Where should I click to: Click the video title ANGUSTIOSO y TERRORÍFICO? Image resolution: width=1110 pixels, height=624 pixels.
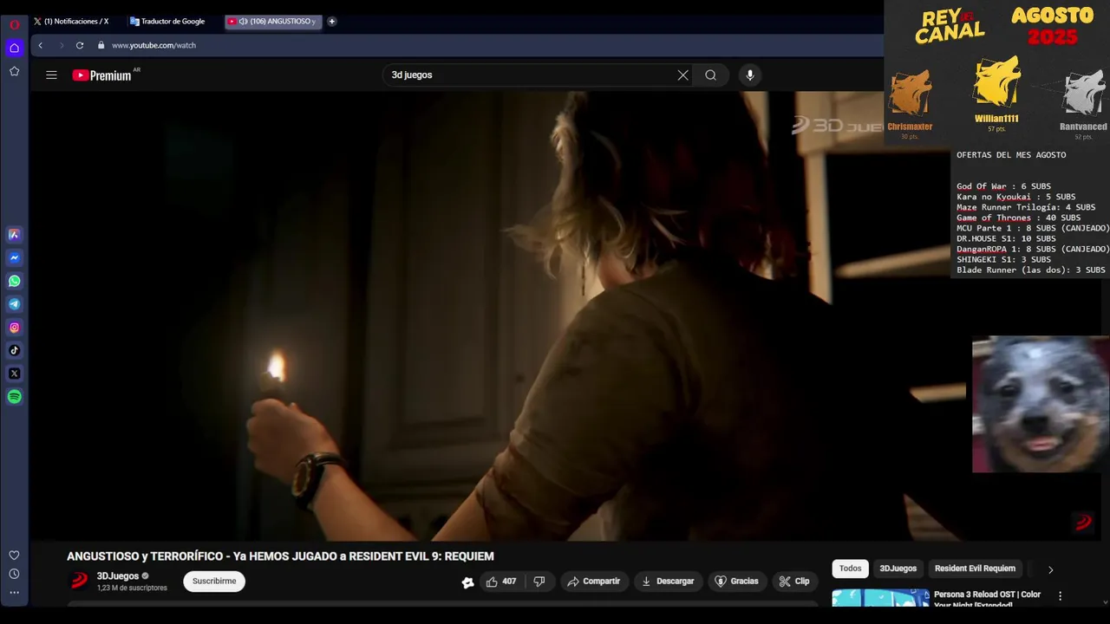point(280,556)
